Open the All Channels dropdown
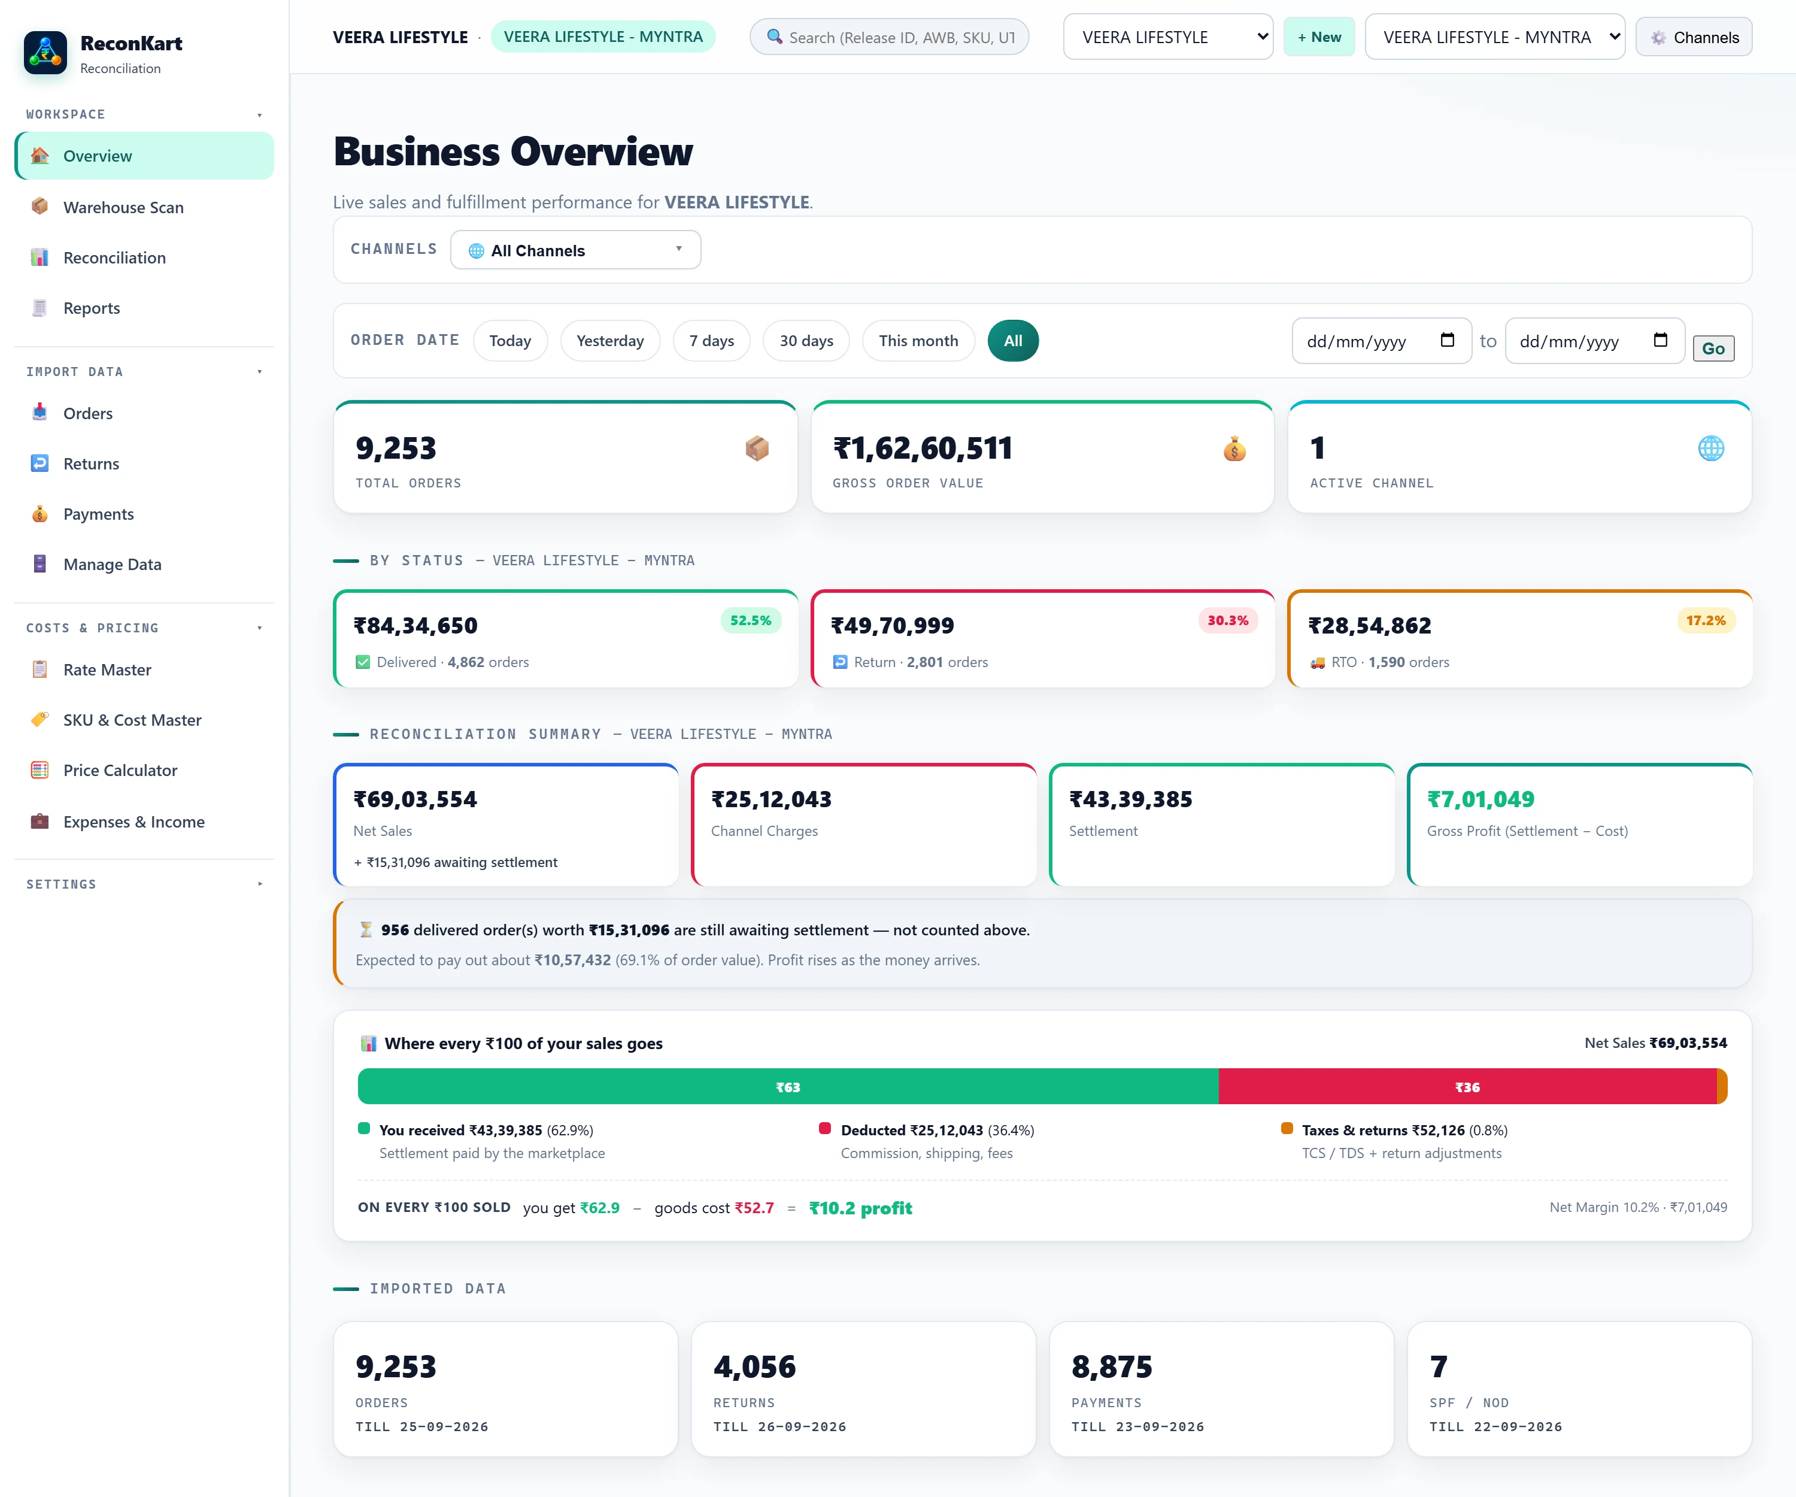This screenshot has width=1796, height=1497. point(575,250)
